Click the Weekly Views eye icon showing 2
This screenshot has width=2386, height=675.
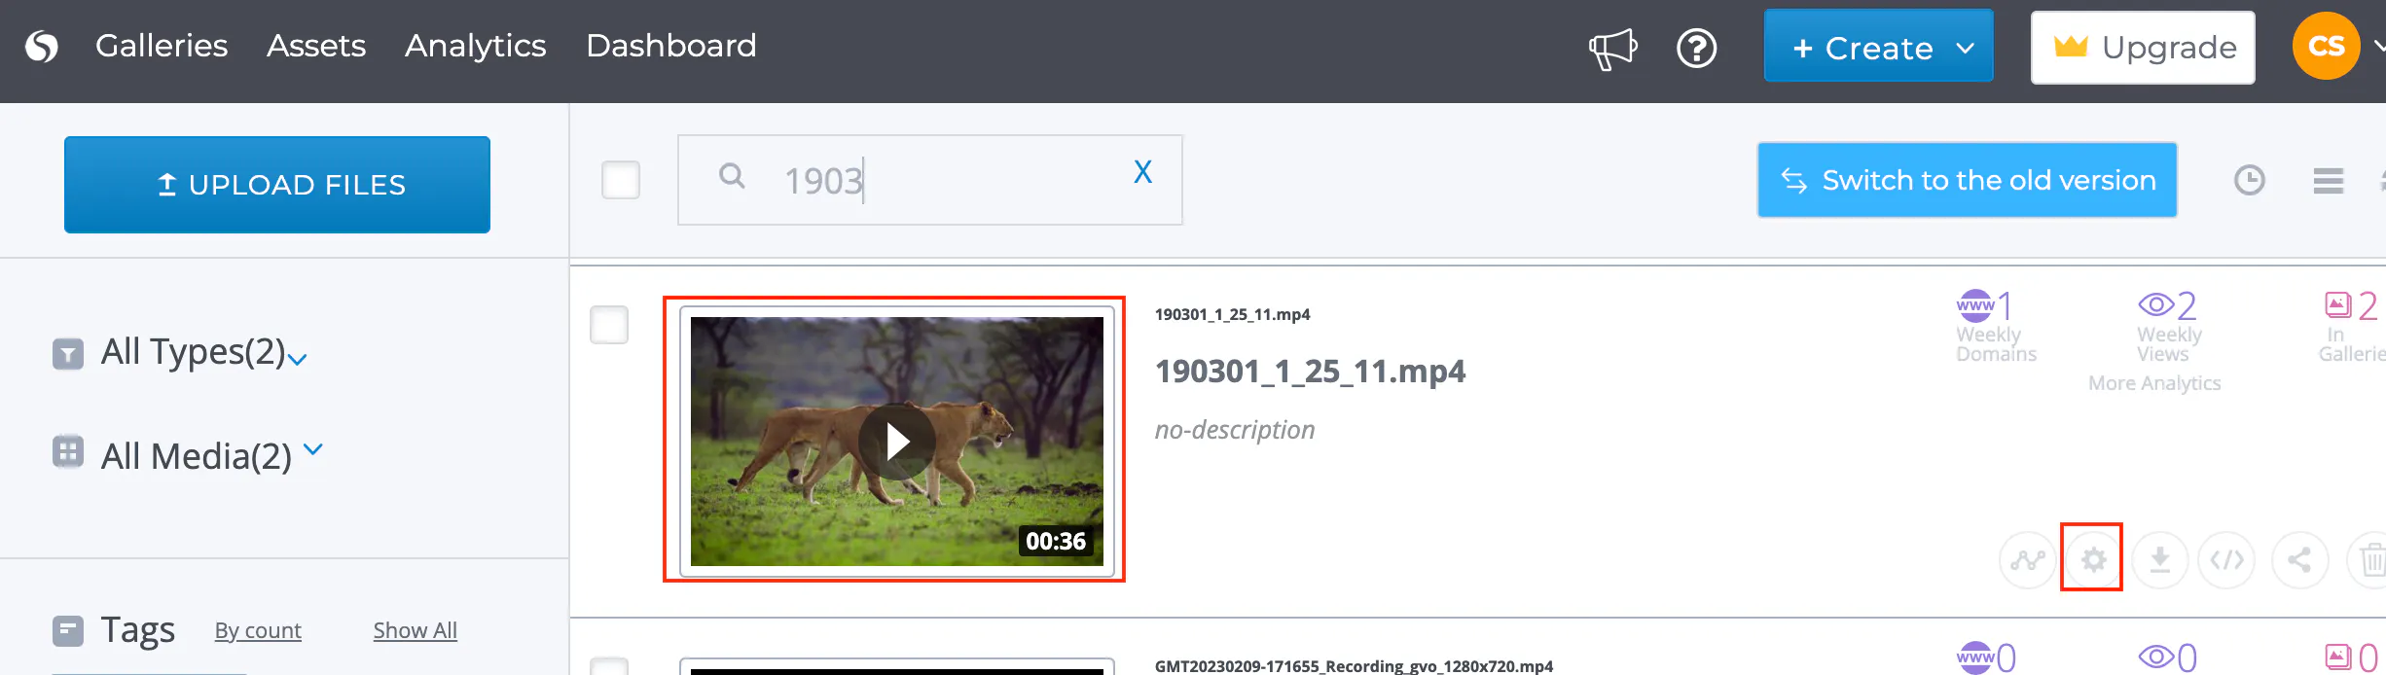(2155, 304)
